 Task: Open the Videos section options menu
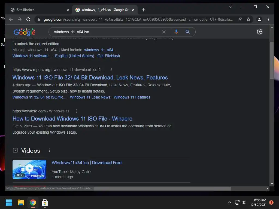click(x=50, y=150)
